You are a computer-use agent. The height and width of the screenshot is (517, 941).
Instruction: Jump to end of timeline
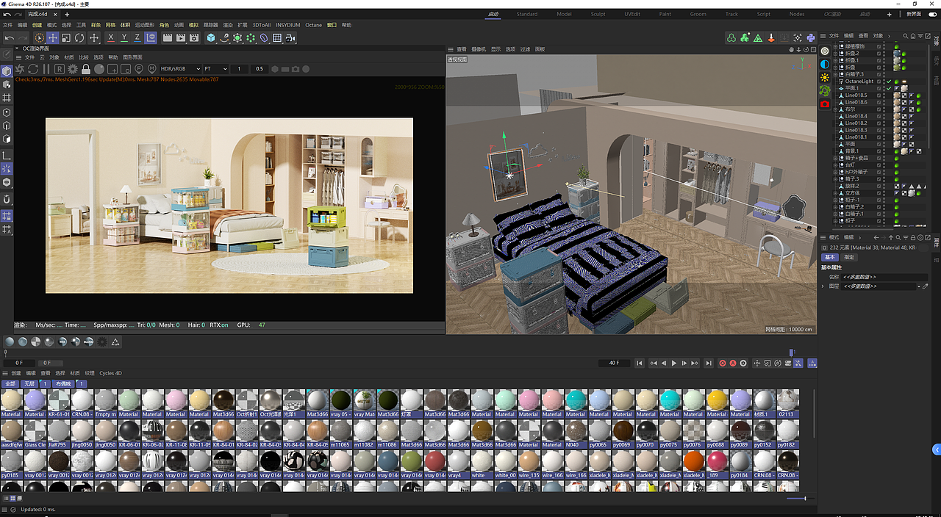coord(709,363)
